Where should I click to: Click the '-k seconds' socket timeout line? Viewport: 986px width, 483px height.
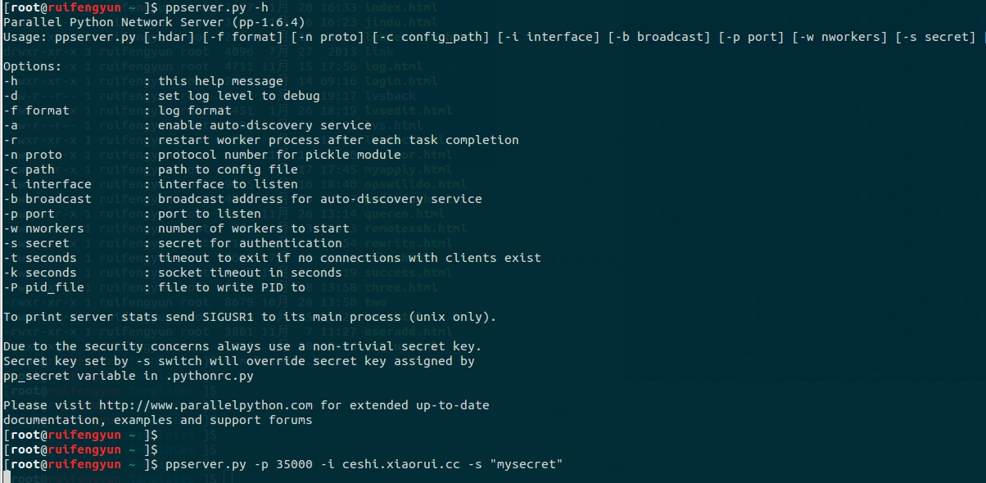pos(173,273)
